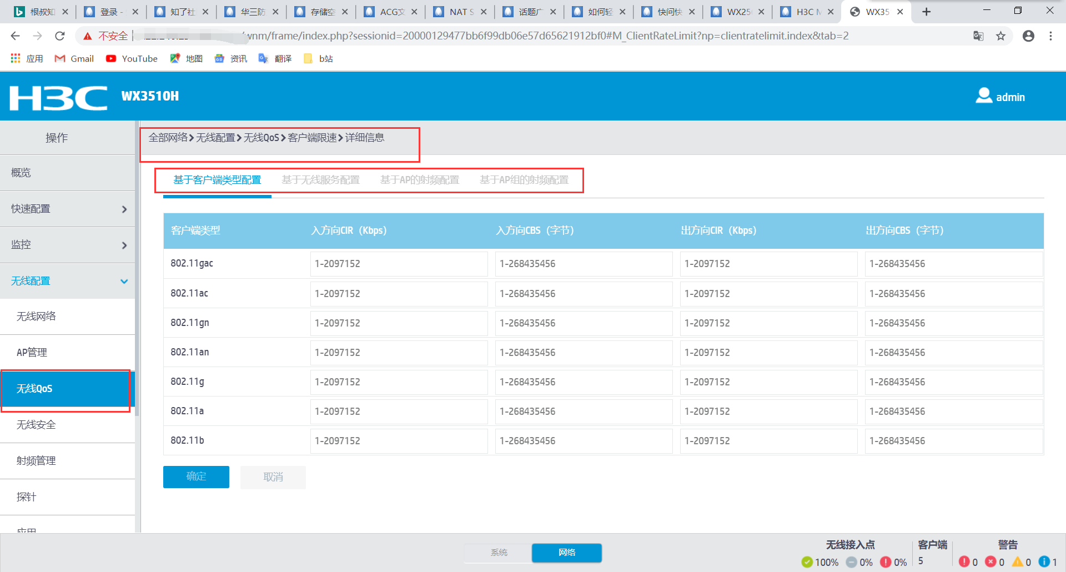Select the 基于客户端类型配置 tab
Image resolution: width=1066 pixels, height=572 pixels.
click(217, 180)
